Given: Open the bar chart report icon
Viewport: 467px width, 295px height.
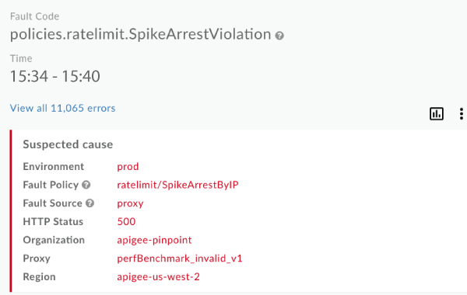Looking at the screenshot, I should 437,114.
